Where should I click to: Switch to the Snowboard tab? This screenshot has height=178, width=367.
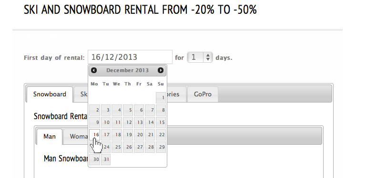[50, 94]
